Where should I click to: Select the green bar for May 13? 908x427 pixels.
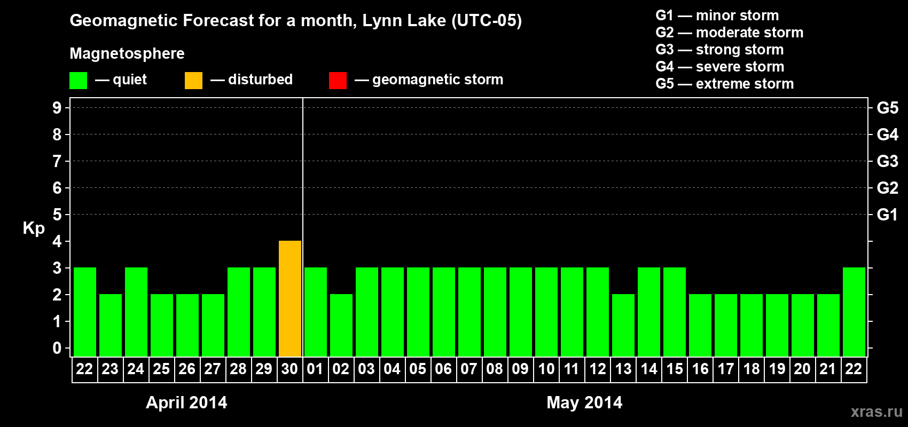[x=623, y=325]
